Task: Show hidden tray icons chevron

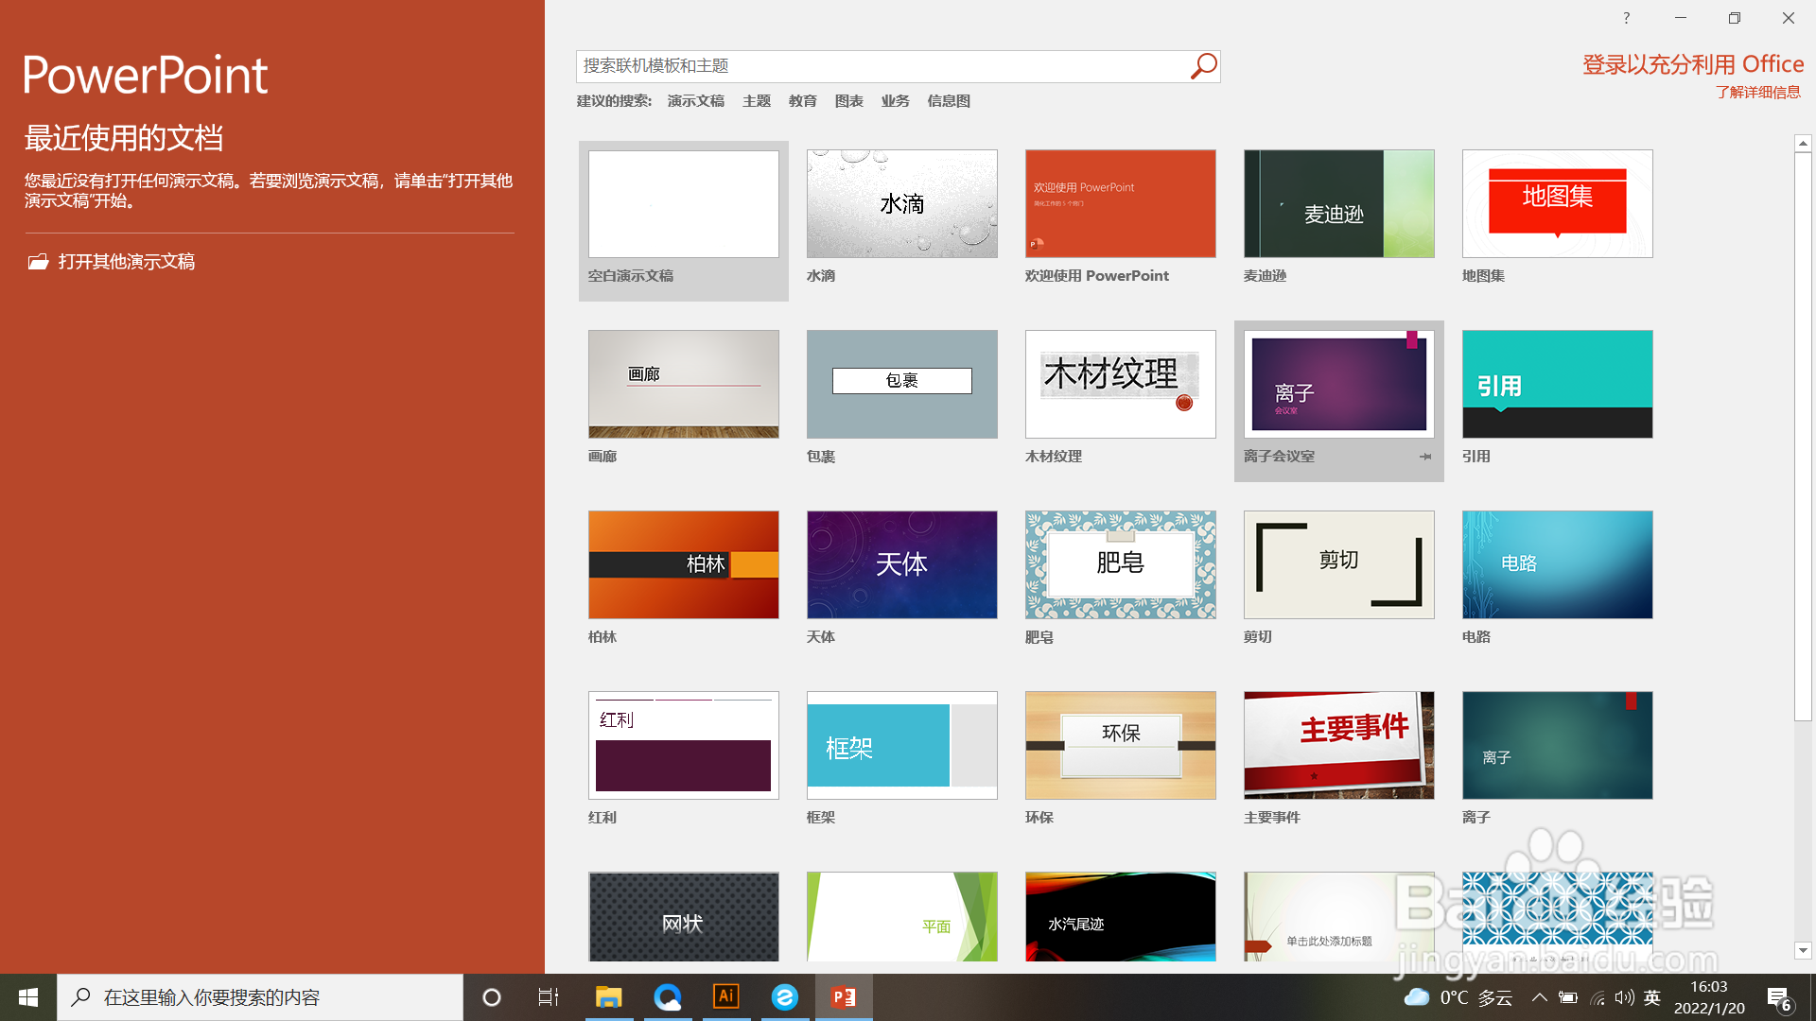Action: (x=1540, y=997)
